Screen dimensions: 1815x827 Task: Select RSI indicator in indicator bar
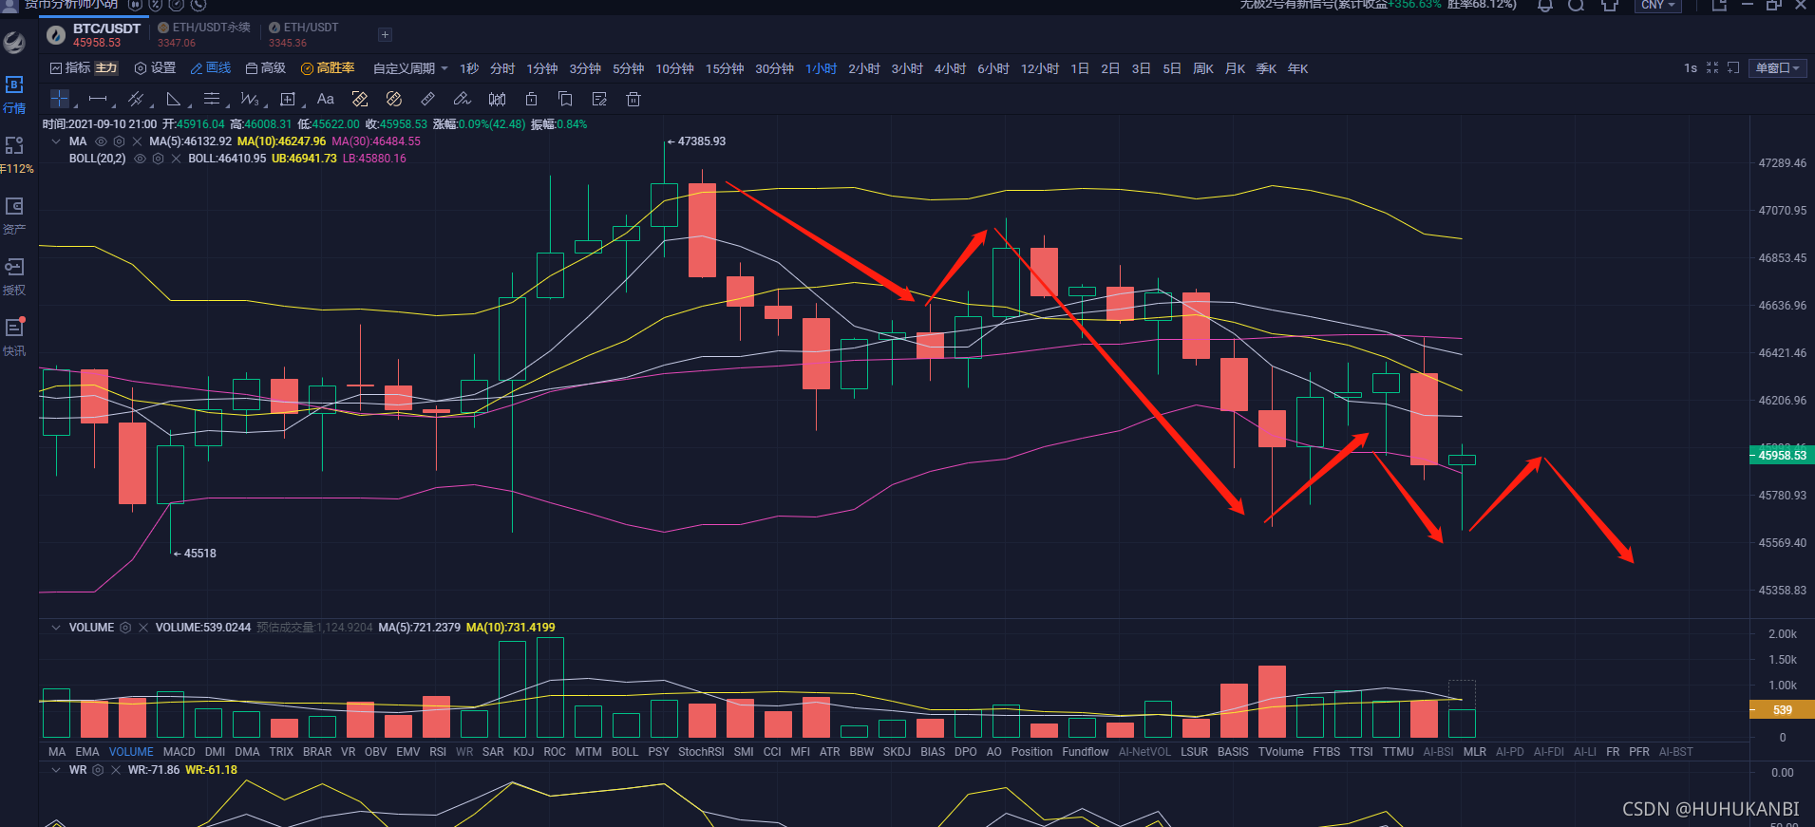438,752
